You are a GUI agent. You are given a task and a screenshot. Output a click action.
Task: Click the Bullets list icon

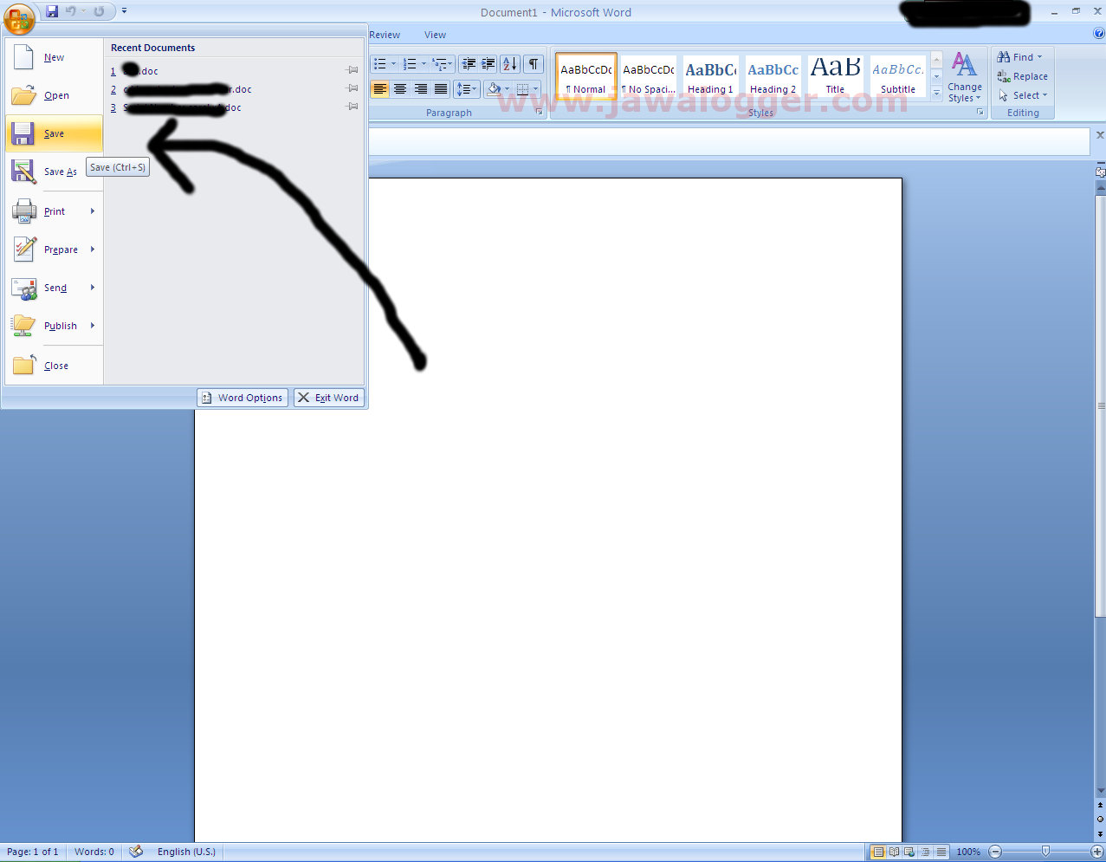[x=380, y=64]
